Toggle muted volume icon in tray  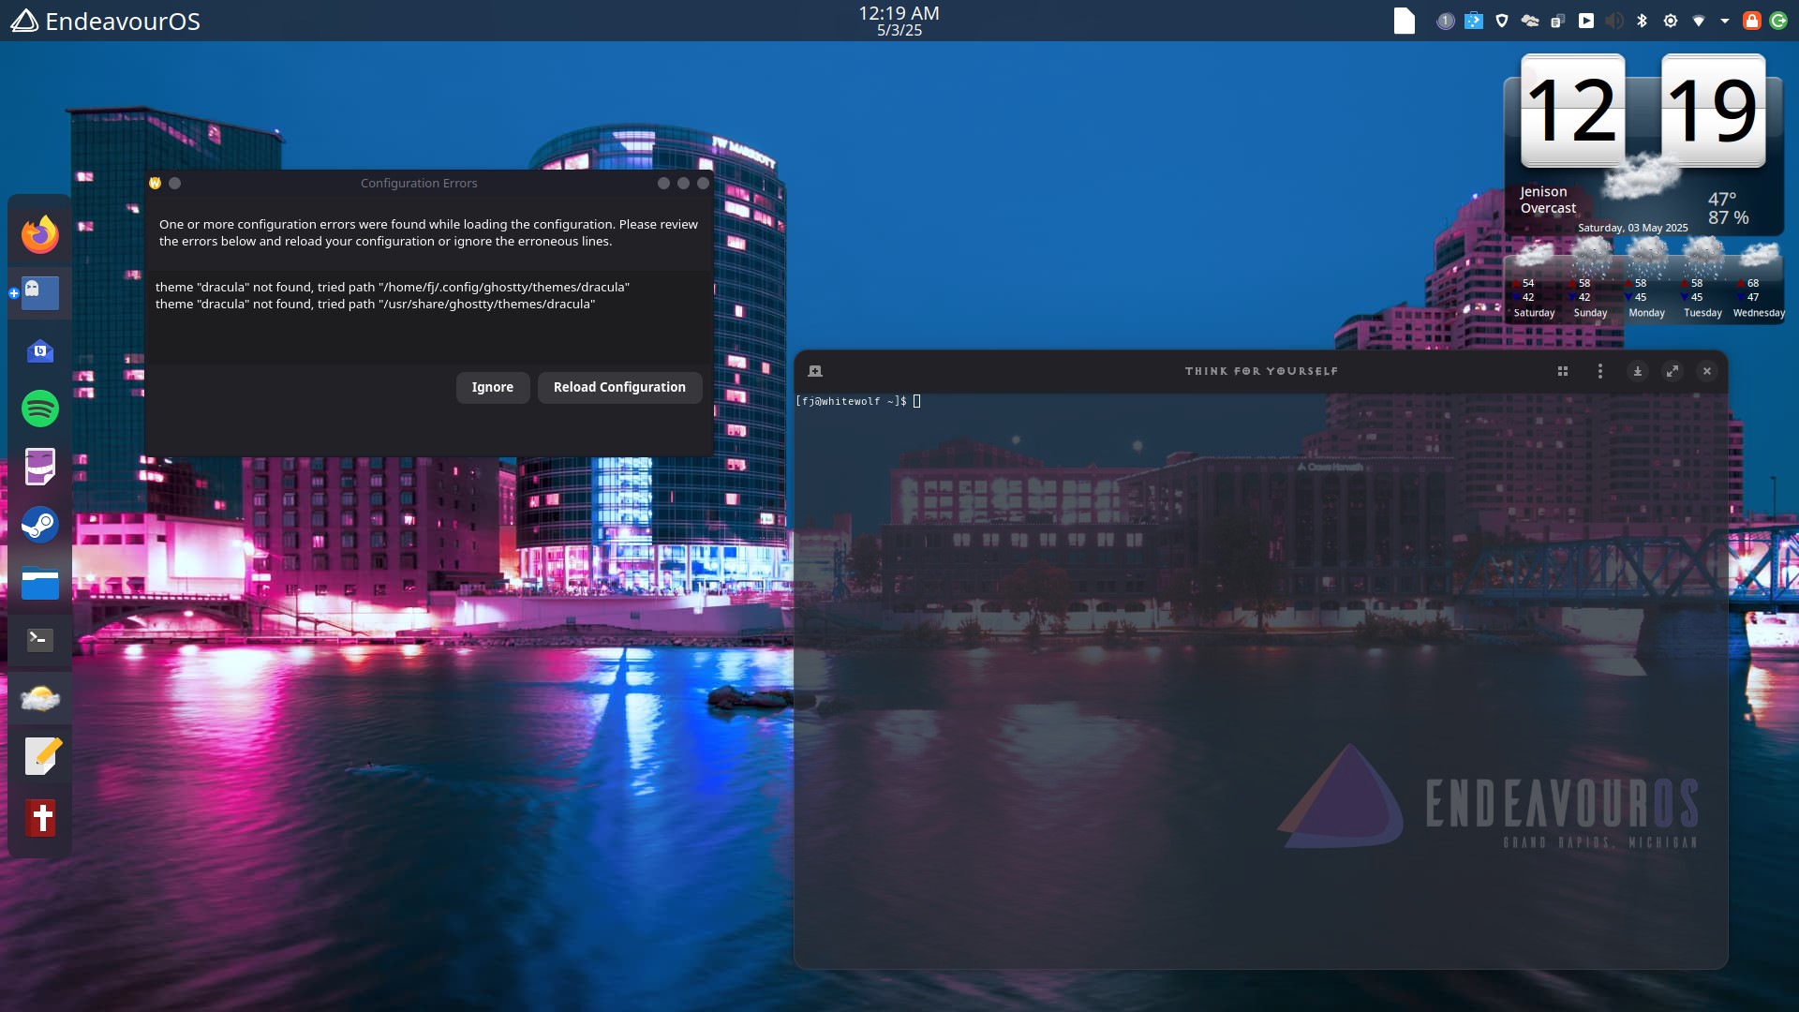pyautogui.click(x=1613, y=21)
